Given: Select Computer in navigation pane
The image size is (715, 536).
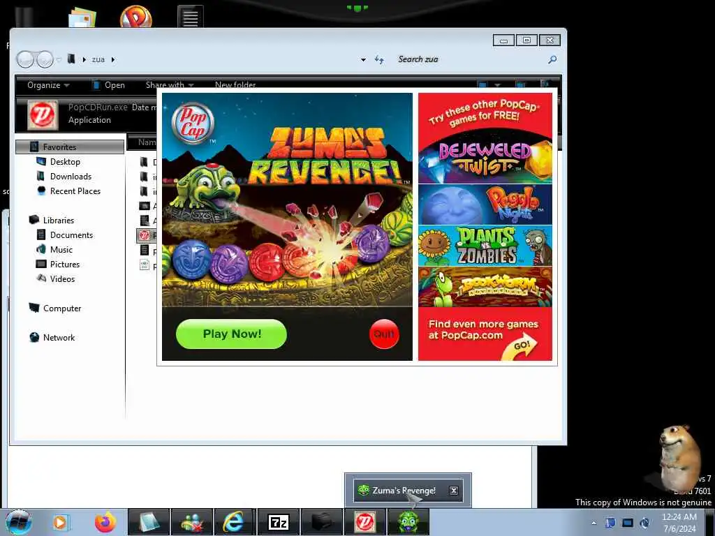Looking at the screenshot, I should [x=62, y=308].
